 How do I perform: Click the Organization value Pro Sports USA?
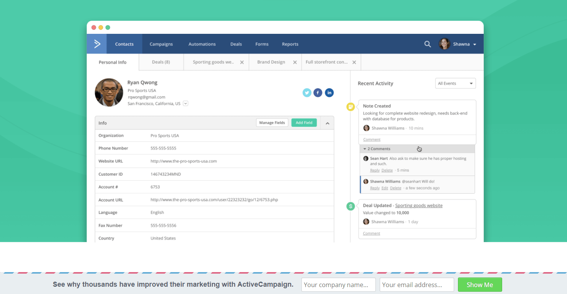(165, 136)
